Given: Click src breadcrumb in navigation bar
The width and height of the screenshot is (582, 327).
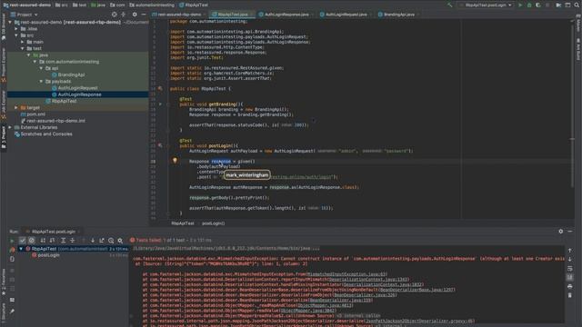Looking at the screenshot, I should (x=62, y=5).
